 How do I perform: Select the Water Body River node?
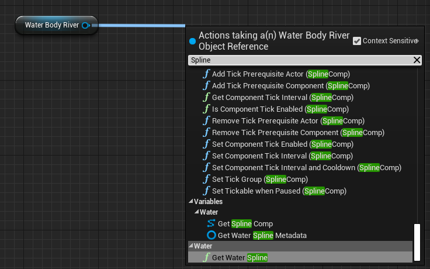coord(51,25)
